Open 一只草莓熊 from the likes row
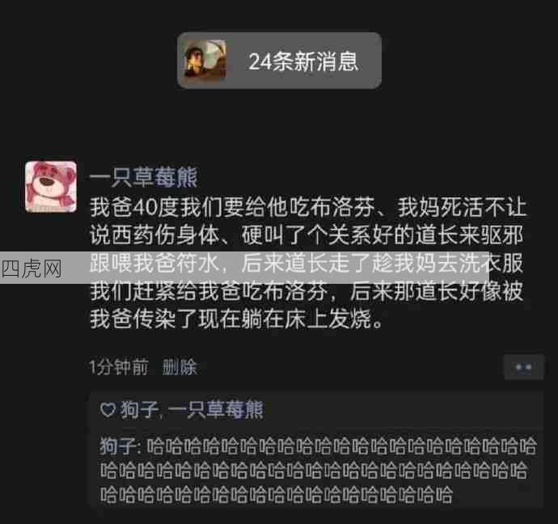This screenshot has height=524, width=558. [x=216, y=410]
